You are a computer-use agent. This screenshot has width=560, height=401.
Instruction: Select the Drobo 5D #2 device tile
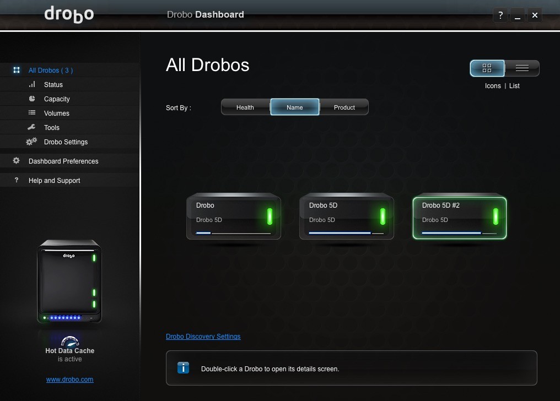459,218
